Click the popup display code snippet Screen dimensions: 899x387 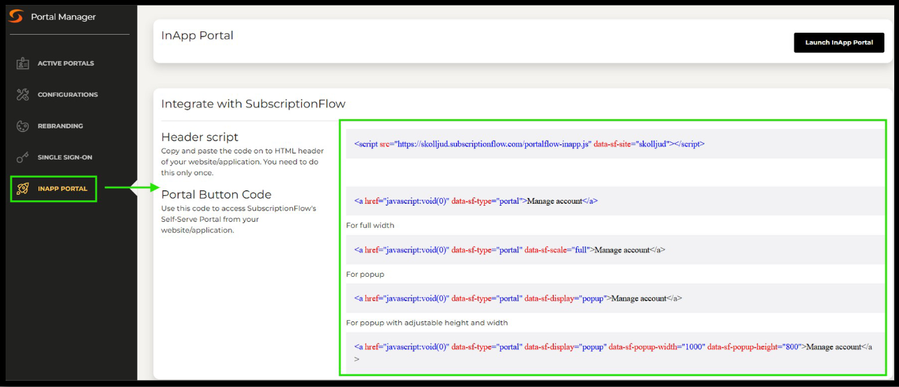(x=616, y=298)
